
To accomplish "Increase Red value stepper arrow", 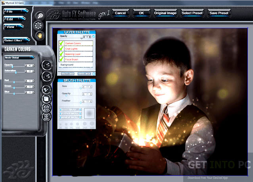I will pos(33,81).
